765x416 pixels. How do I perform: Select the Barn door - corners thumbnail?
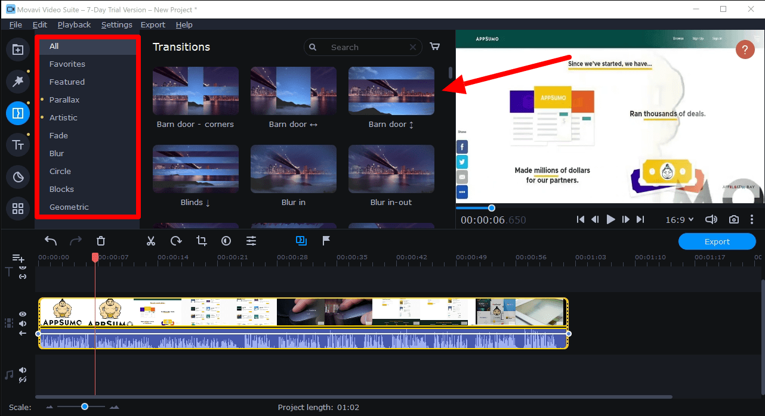[x=196, y=91]
